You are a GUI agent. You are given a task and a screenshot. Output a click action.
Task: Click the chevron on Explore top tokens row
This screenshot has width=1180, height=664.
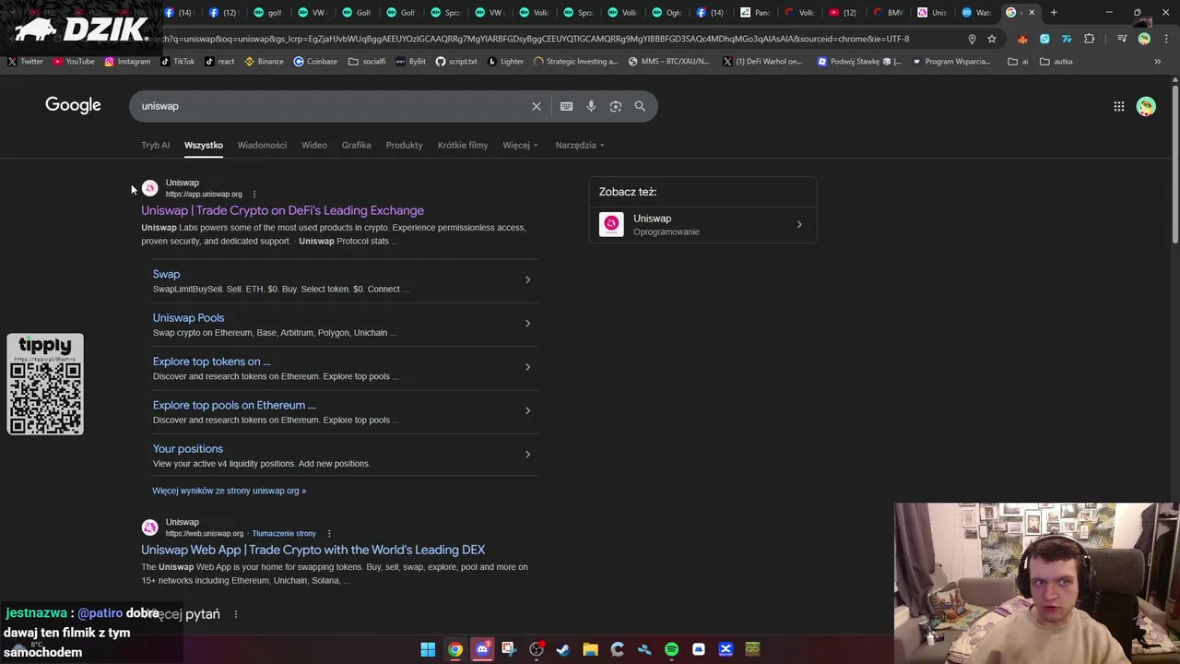[x=527, y=367]
